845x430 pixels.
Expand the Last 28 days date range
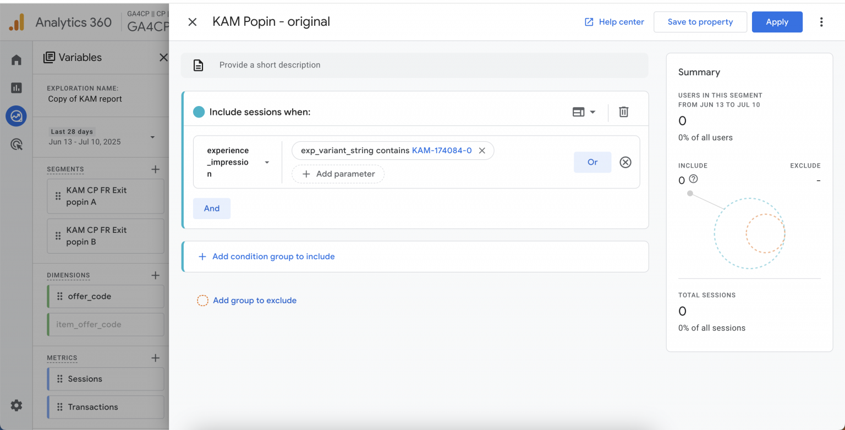click(x=152, y=137)
